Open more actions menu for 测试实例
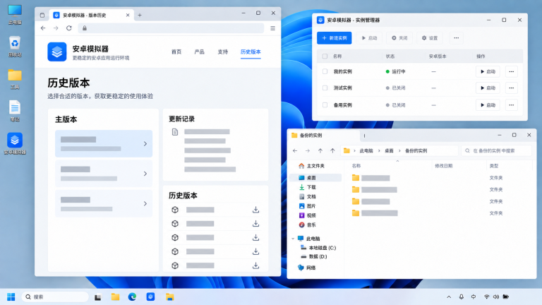The height and width of the screenshot is (305, 542). click(511, 88)
